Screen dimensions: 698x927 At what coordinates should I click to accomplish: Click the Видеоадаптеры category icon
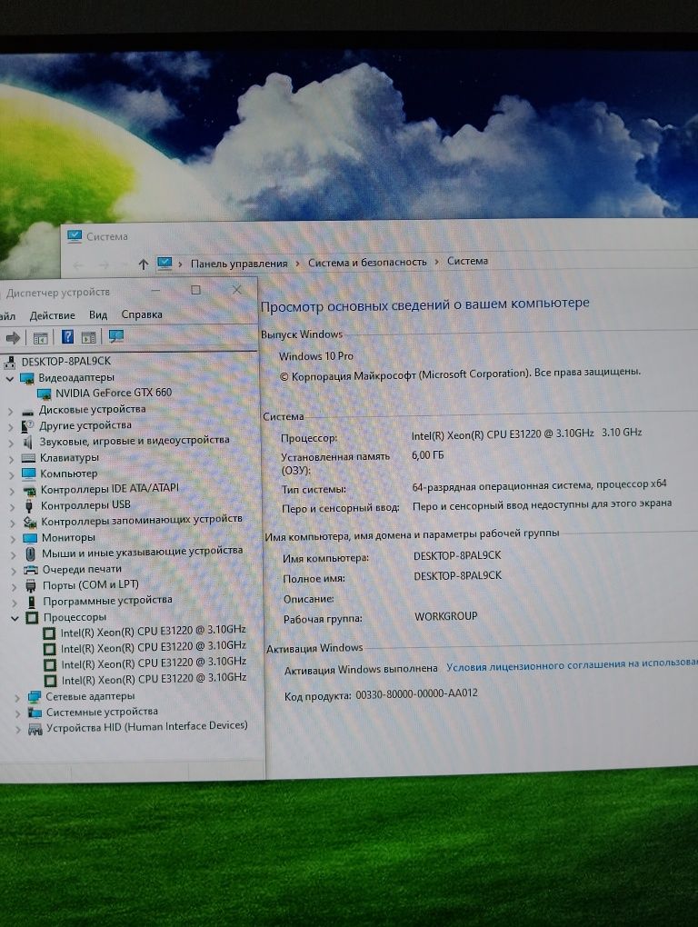click(27, 378)
